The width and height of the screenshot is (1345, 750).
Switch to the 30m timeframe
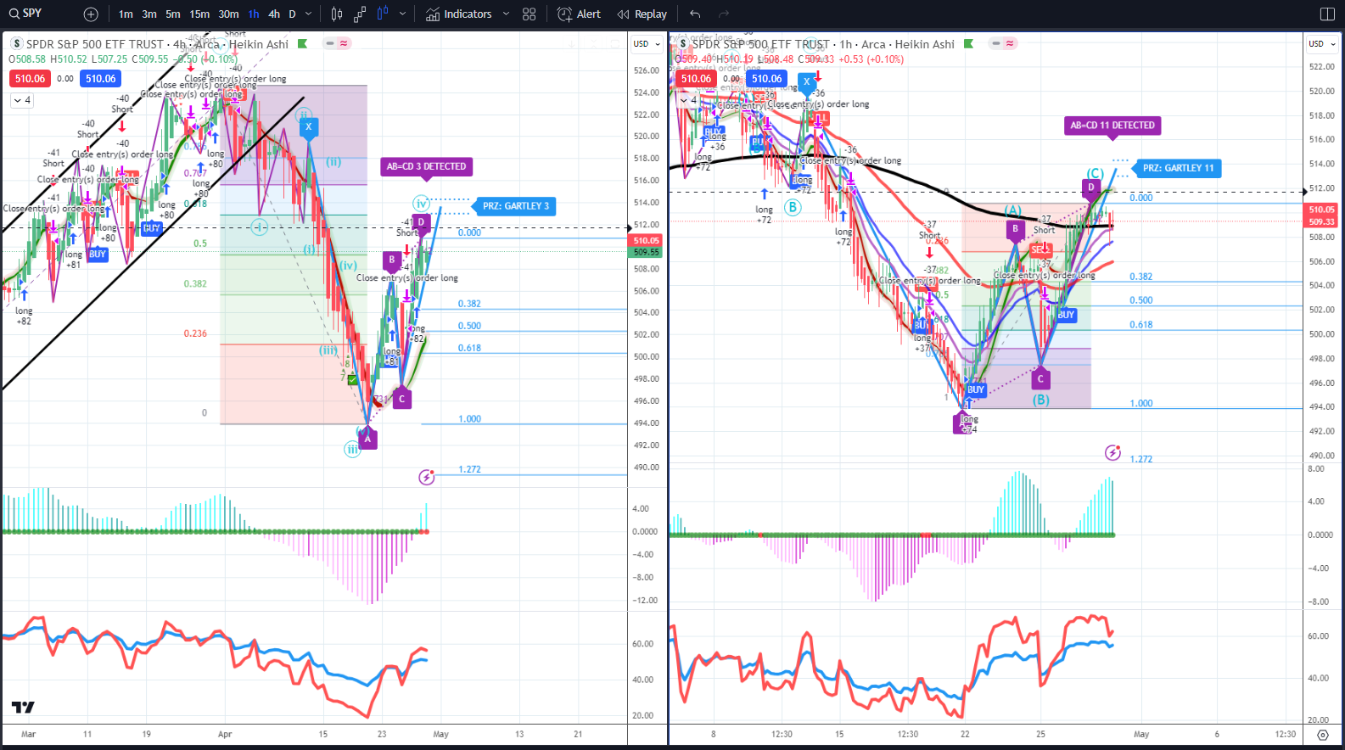(228, 14)
